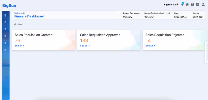Go to home via house icon
Image resolution: width=208 pixels, height=100 pixels.
pyautogui.click(x=187, y=4)
